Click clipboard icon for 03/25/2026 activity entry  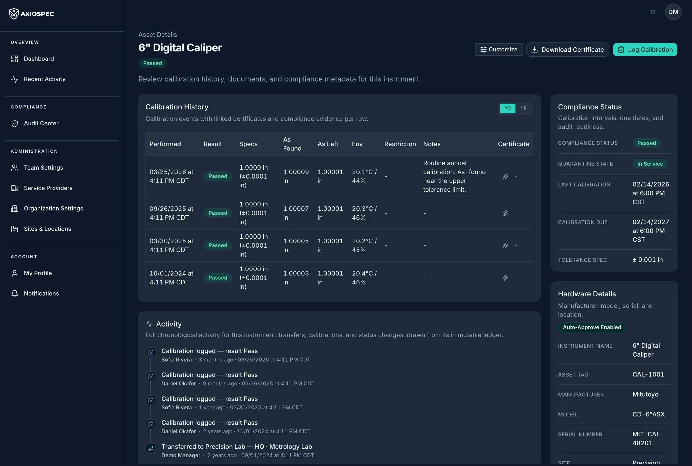[151, 353]
